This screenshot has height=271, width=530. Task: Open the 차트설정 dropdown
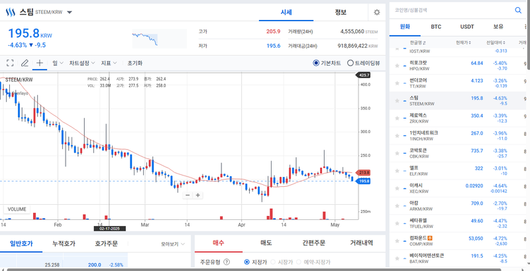pyautogui.click(x=82, y=63)
